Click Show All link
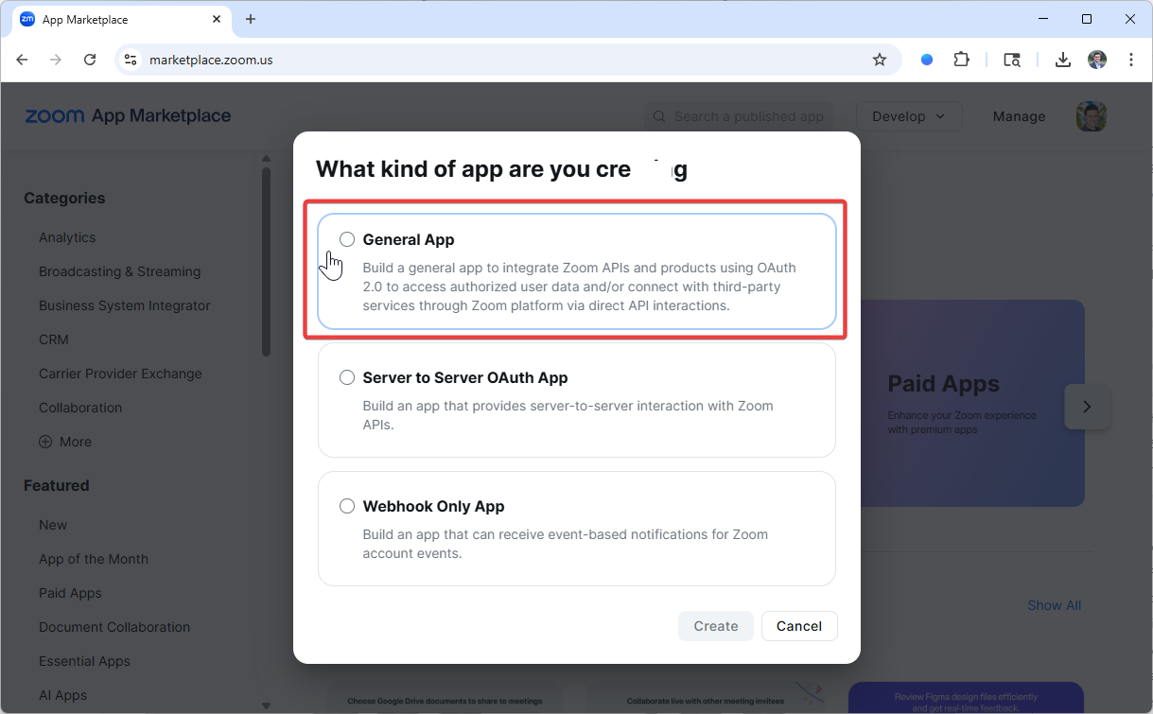The image size is (1153, 714). pyautogui.click(x=1054, y=605)
